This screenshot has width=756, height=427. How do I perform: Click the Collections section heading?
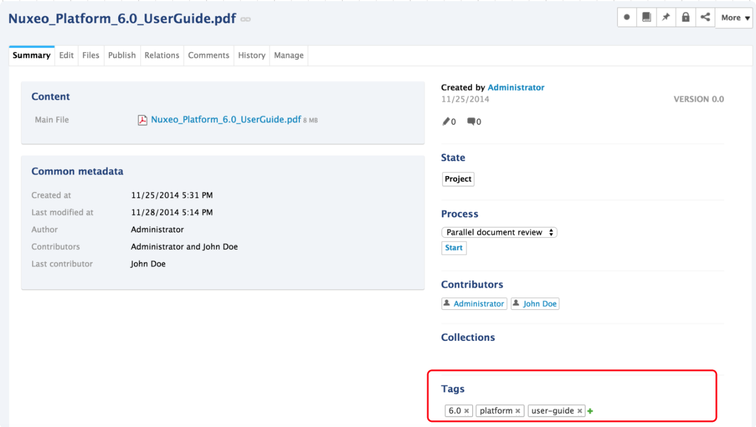pos(468,338)
